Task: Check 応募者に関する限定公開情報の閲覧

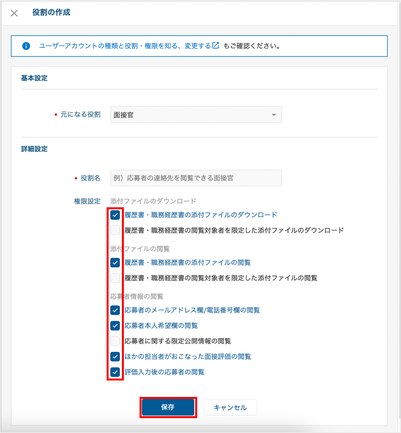Action: [115, 341]
